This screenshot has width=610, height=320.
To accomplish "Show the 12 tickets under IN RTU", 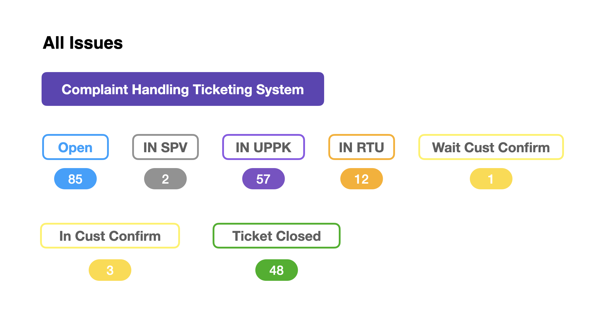I will coord(362,179).
